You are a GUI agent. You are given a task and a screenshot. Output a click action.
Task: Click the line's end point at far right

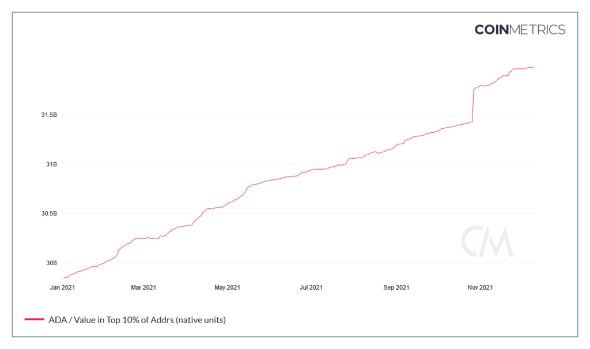pyautogui.click(x=536, y=67)
